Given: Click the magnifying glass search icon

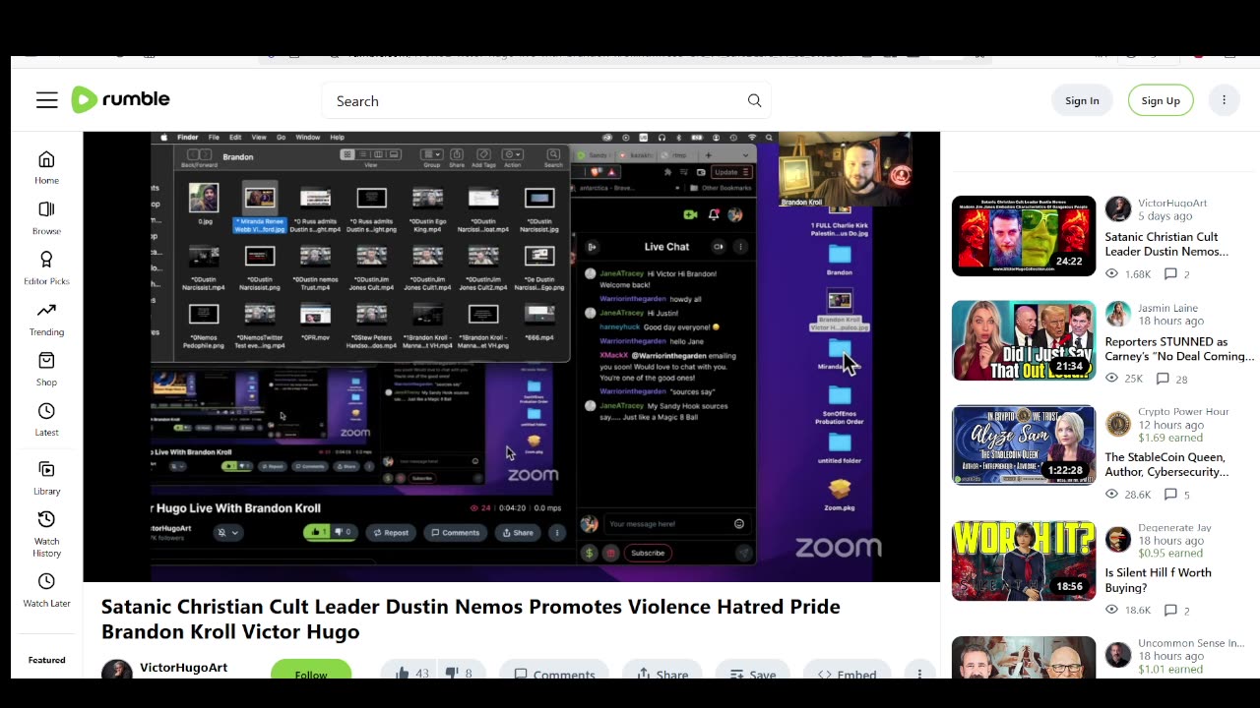Looking at the screenshot, I should 754,100.
